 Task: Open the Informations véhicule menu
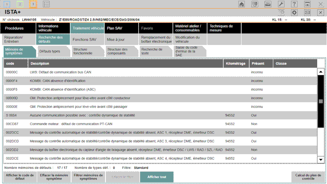[x=53, y=28]
